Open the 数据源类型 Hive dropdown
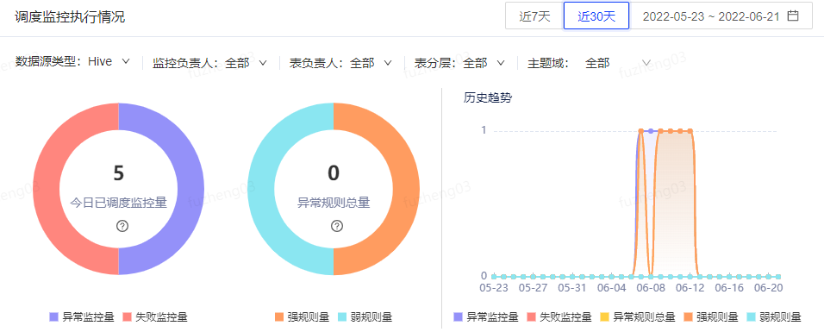This screenshot has height=332, width=824. [x=72, y=62]
